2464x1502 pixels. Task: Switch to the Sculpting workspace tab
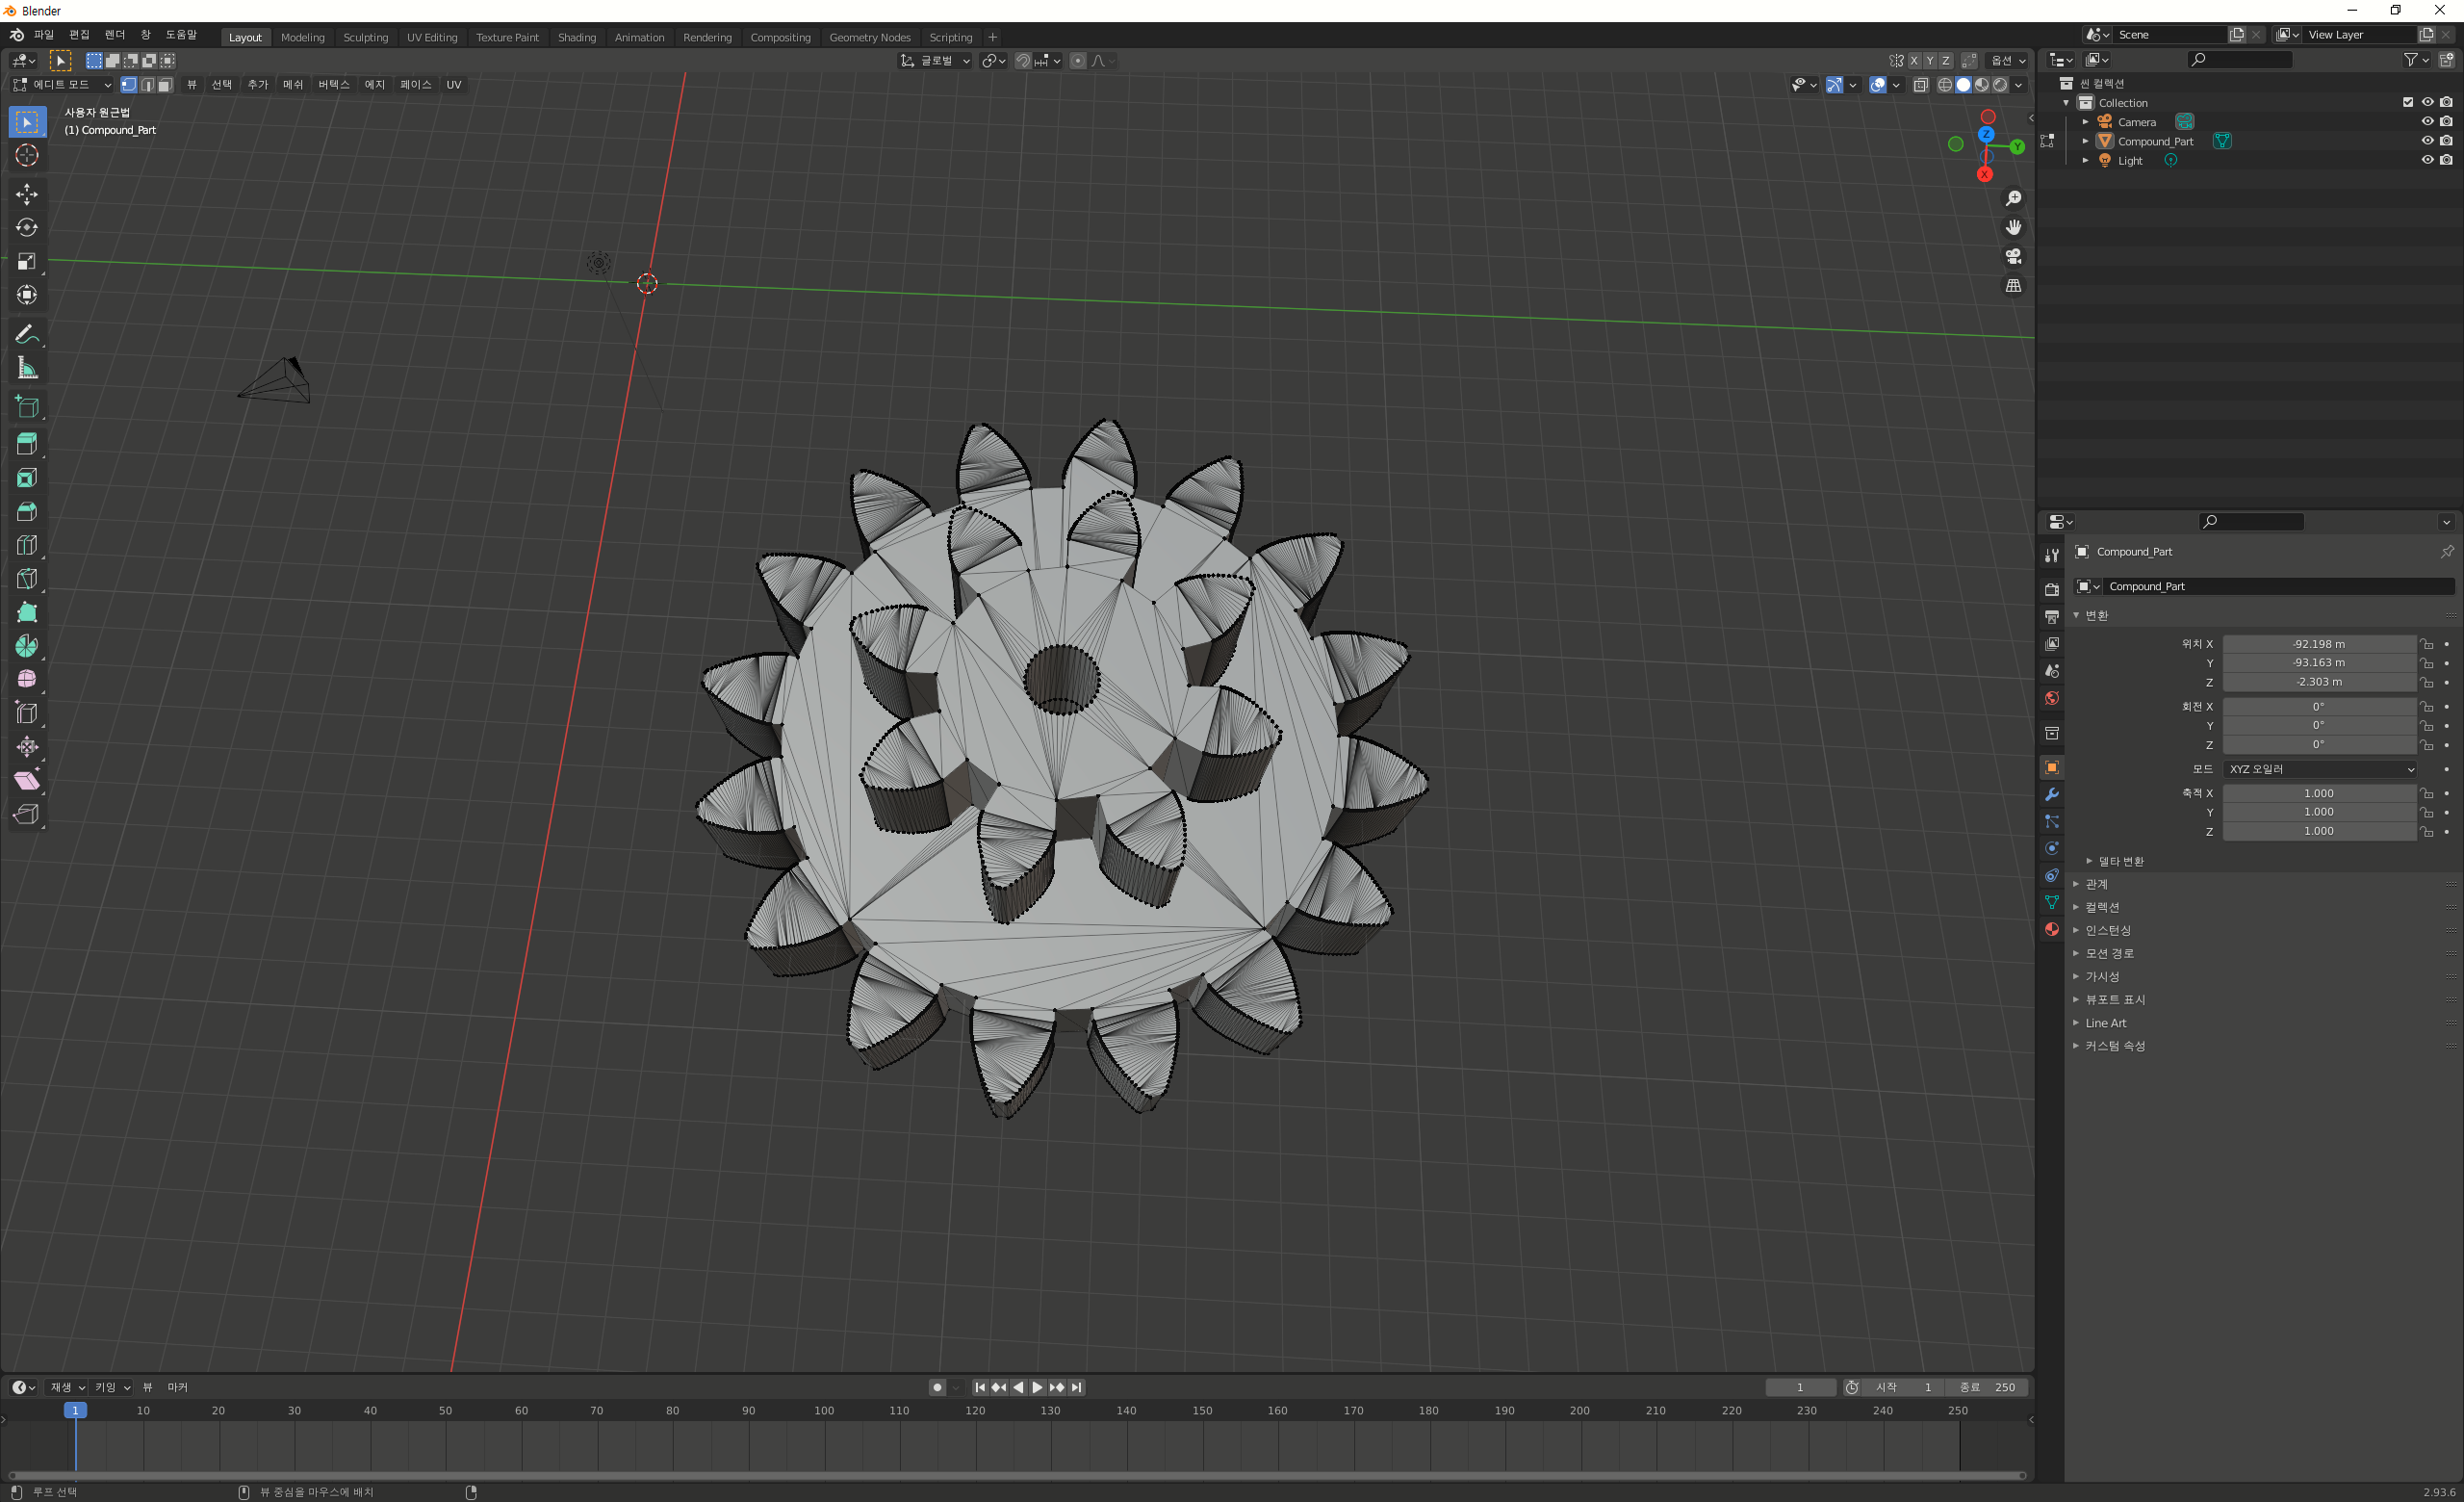(365, 37)
